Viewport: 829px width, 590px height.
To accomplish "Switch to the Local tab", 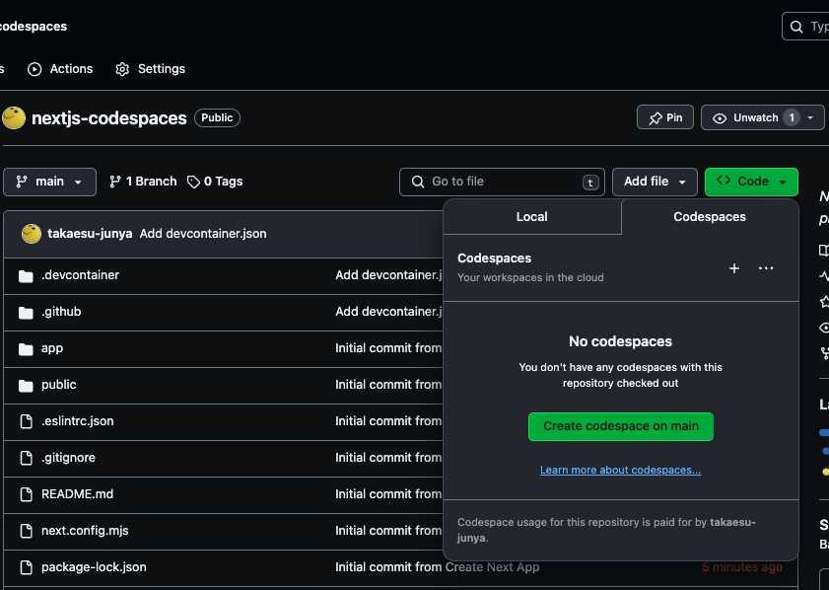I will coord(532,216).
